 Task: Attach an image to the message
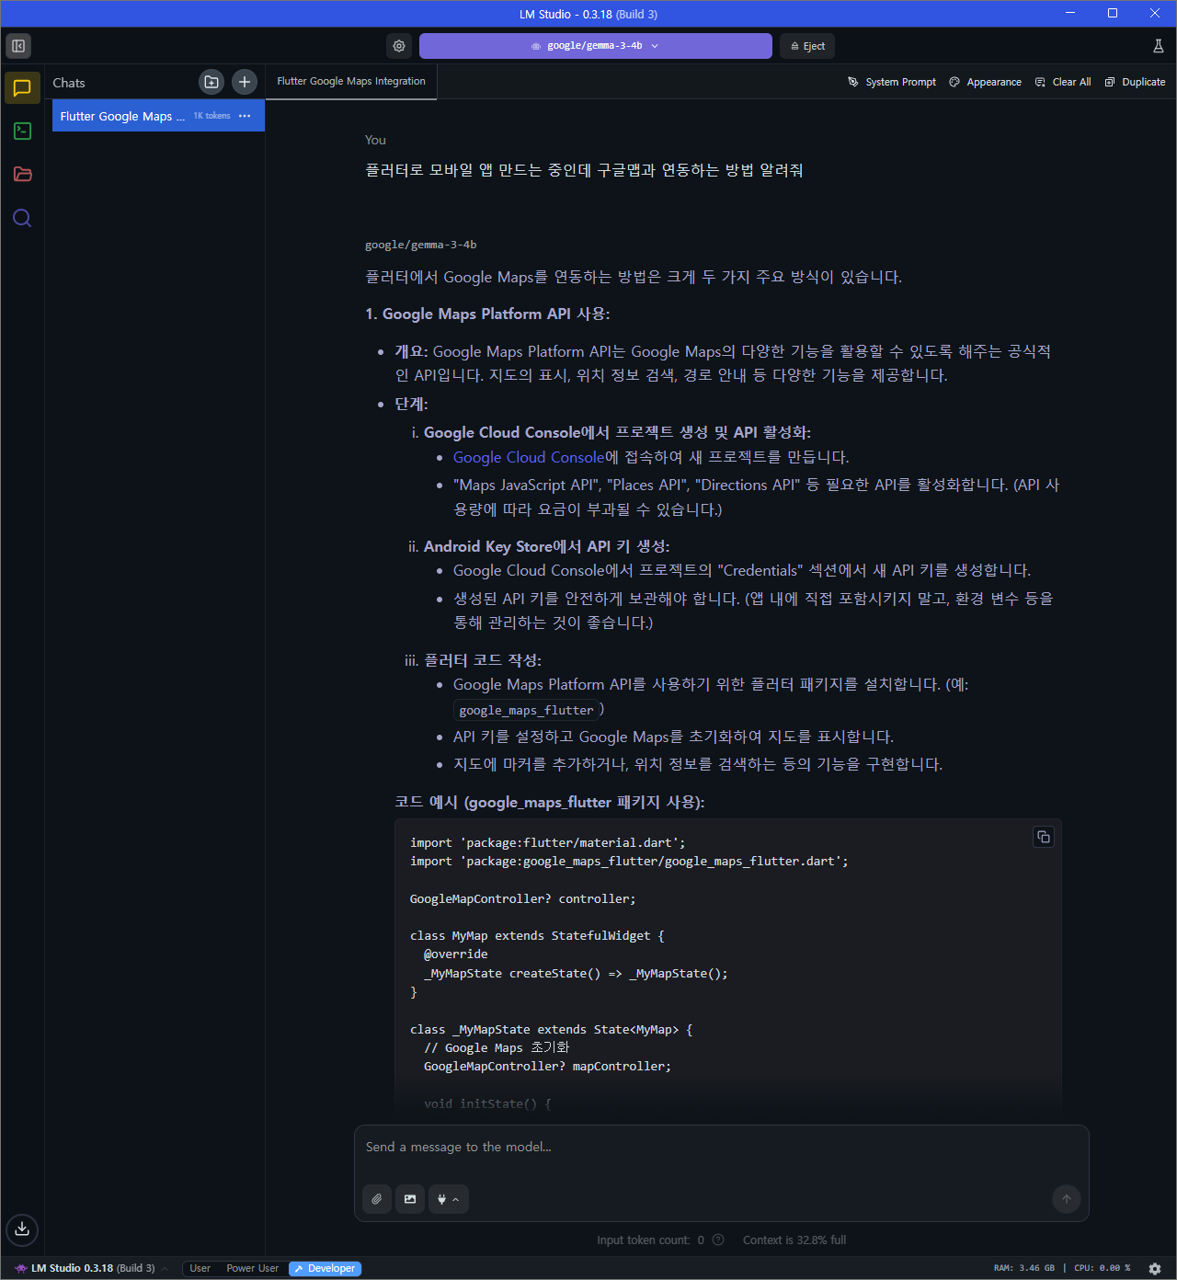[410, 1199]
